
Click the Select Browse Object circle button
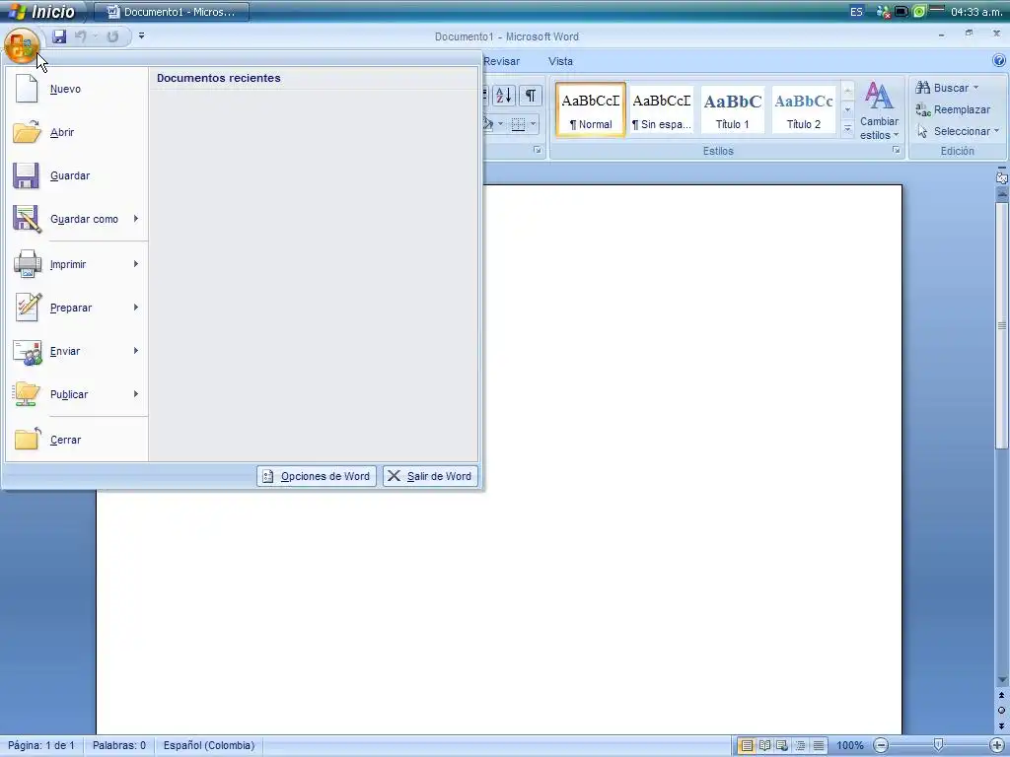(x=1002, y=710)
